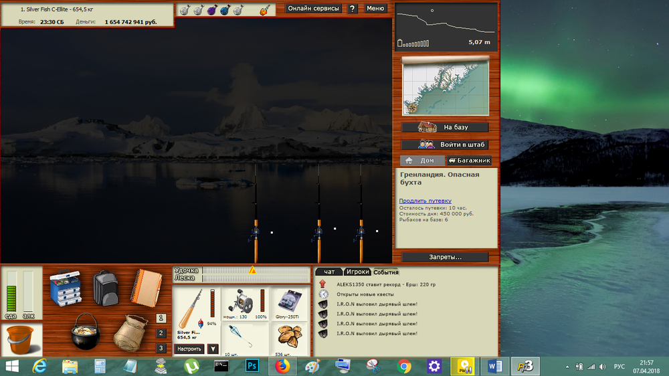The height and width of the screenshot is (376, 669).
Task: Click the алк alcohol level bar
Action: (28, 292)
